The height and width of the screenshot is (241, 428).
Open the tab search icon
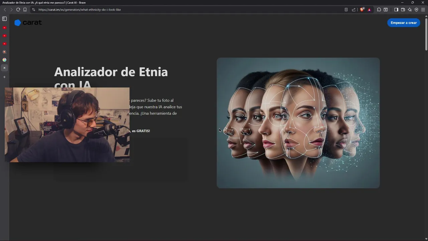tap(386, 10)
